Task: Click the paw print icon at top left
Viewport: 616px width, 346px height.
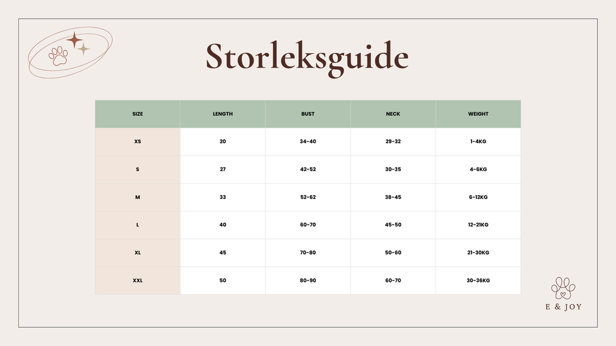Action: click(59, 56)
